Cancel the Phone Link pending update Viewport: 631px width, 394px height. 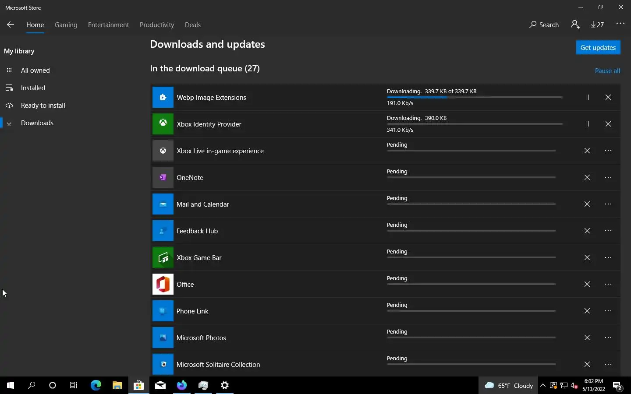pyautogui.click(x=587, y=311)
